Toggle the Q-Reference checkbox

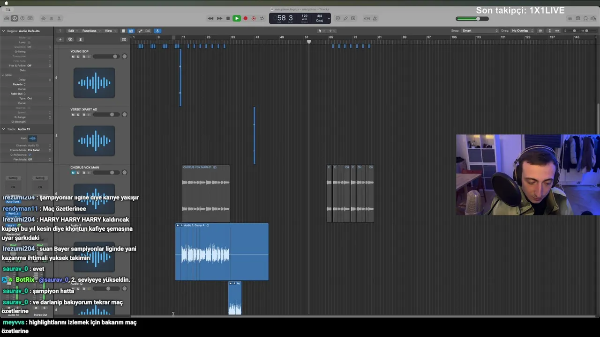(x=30, y=154)
